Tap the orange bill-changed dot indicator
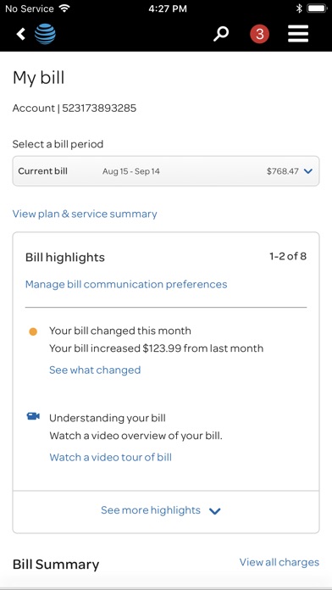The image size is (332, 590). coord(33,332)
